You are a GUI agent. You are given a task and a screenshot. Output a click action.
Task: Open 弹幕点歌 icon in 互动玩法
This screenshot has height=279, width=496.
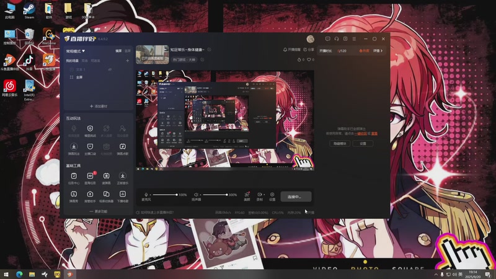coord(122,146)
